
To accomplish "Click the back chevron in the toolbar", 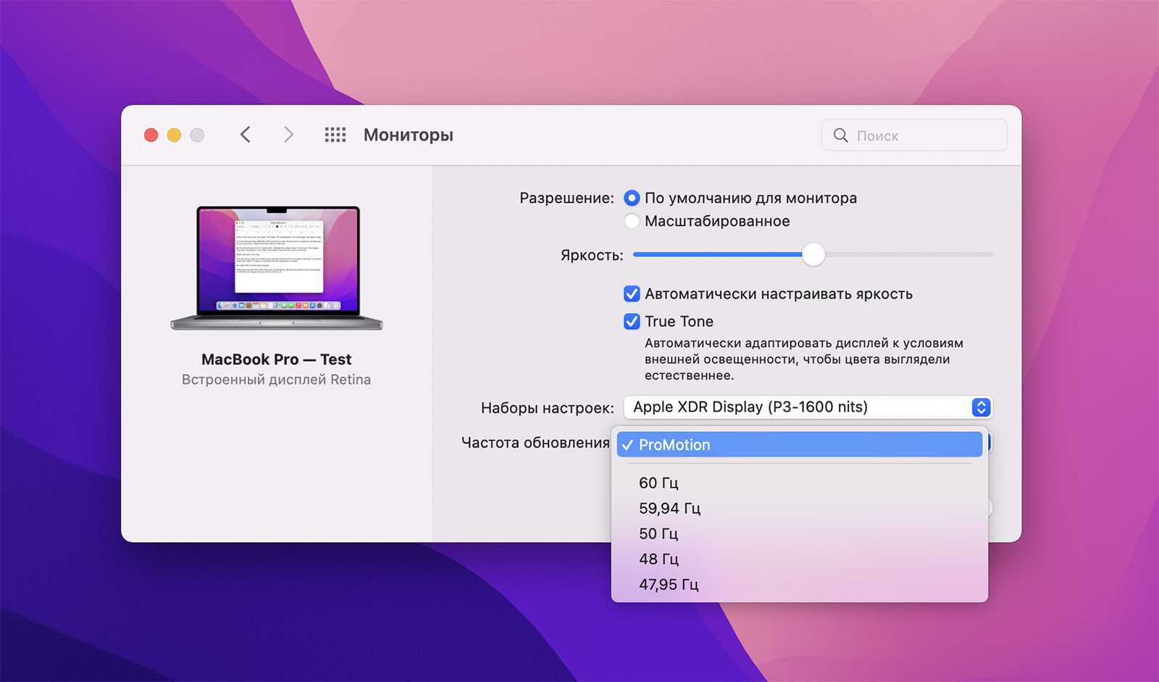I will [246, 135].
